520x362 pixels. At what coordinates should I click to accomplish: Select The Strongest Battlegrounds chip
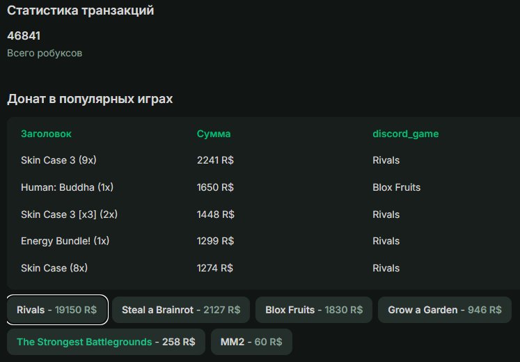click(106, 342)
